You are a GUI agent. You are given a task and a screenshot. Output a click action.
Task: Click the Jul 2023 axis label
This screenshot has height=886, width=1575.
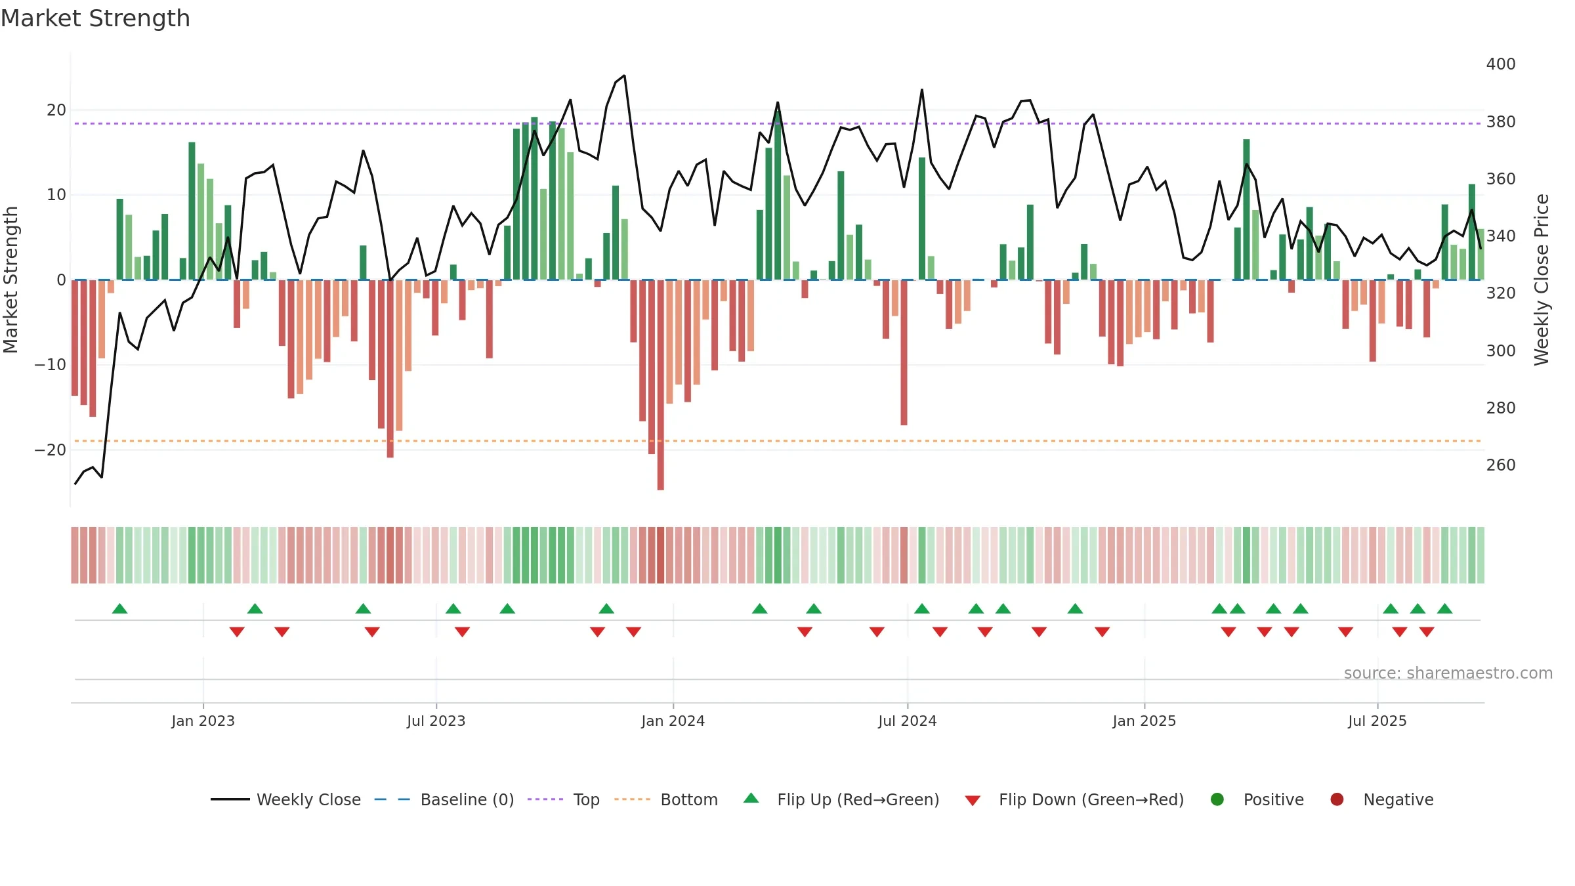point(436,721)
